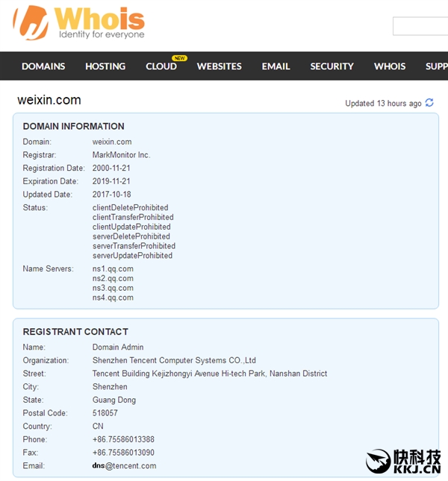Click name server ns2.qq.com

[x=113, y=279]
